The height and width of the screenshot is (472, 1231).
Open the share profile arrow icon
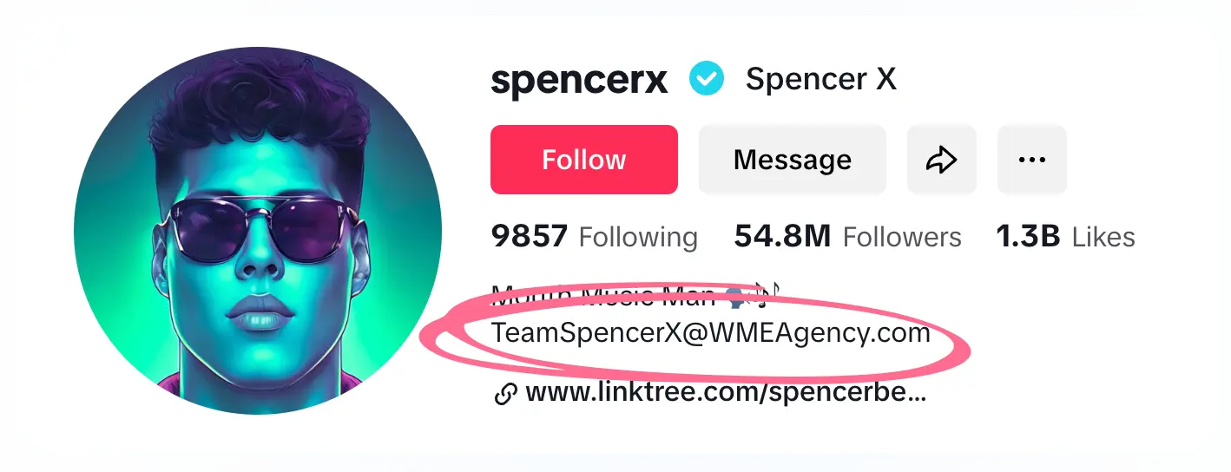pos(941,160)
